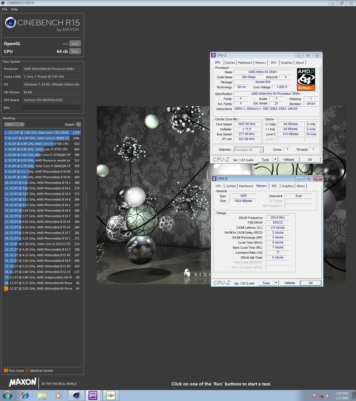Switch to Mainboard tab in upper CPU-Z window
This screenshot has width=356, height=401.
[245, 63]
